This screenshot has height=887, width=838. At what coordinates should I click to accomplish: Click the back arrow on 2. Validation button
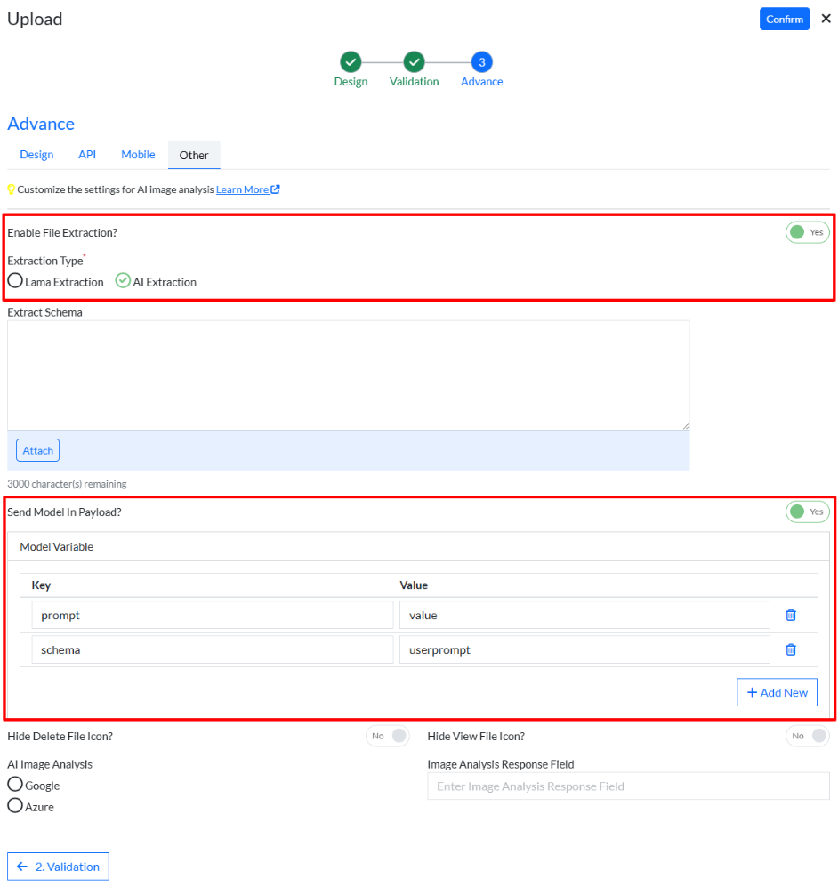coord(20,866)
